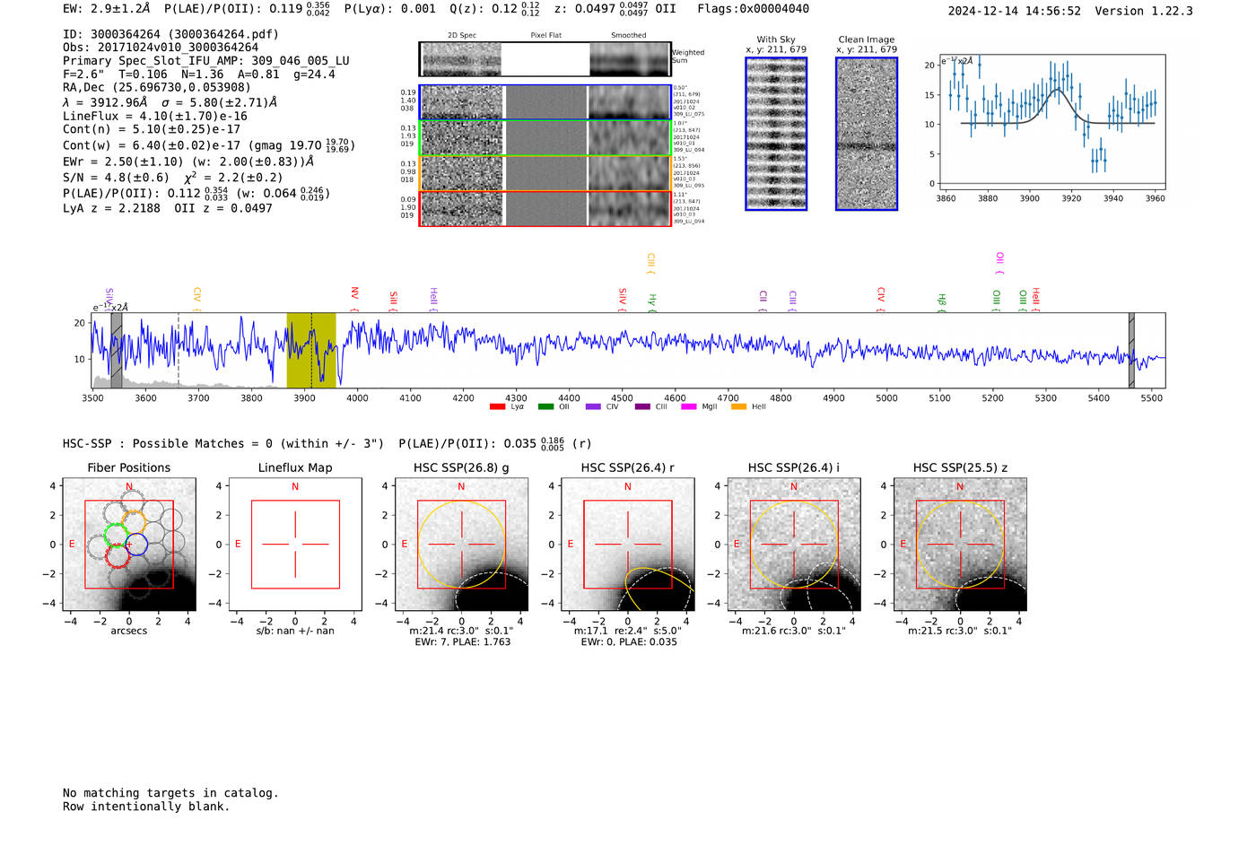Click the yellow highlighted region in spectrum
The image size is (1256, 855).
pyautogui.click(x=311, y=351)
